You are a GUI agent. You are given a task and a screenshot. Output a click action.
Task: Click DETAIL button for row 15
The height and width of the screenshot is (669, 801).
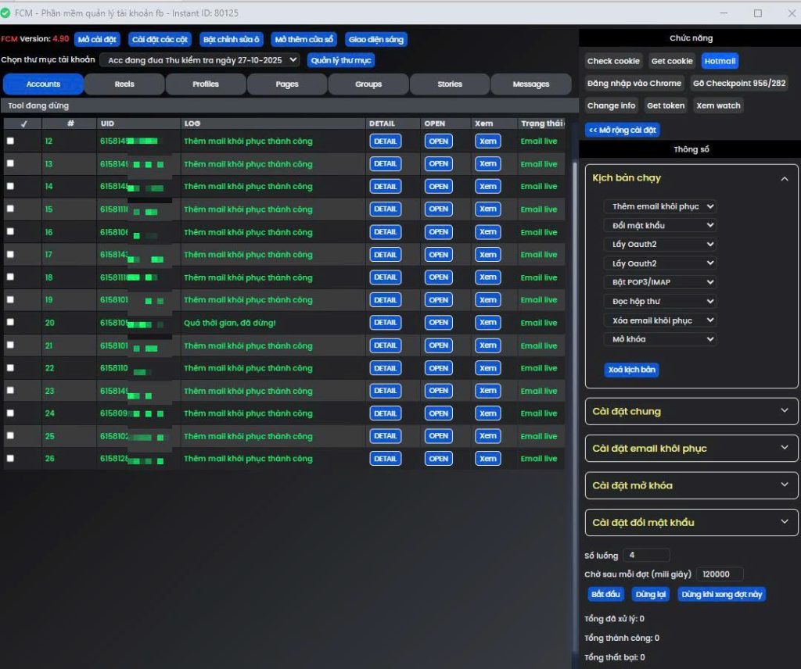point(385,209)
